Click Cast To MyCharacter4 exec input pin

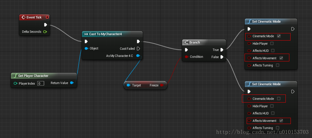(x=86, y=41)
